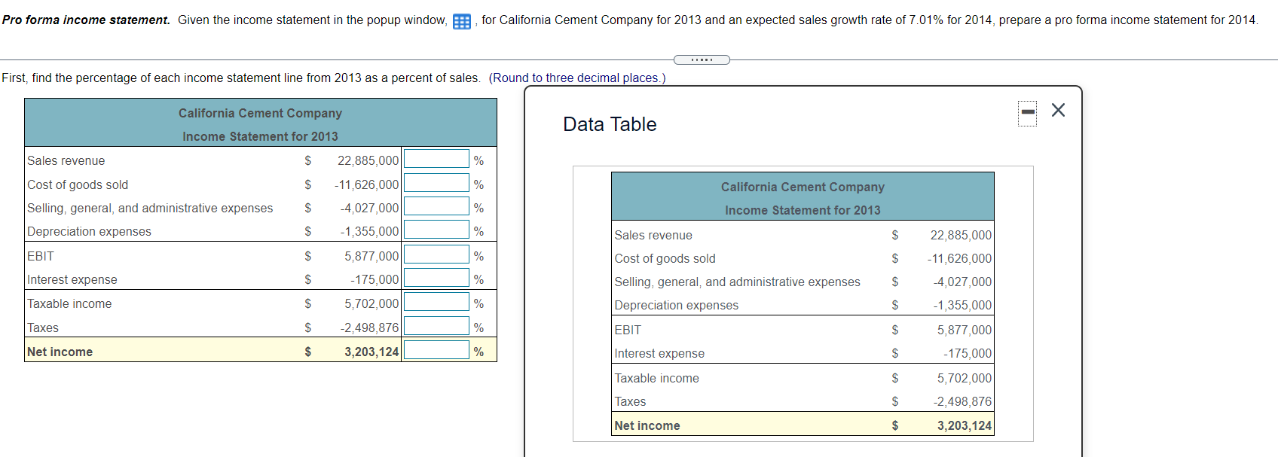Click -1,355,000 in the left statement table
This screenshot has width=1278, height=457.
click(369, 231)
